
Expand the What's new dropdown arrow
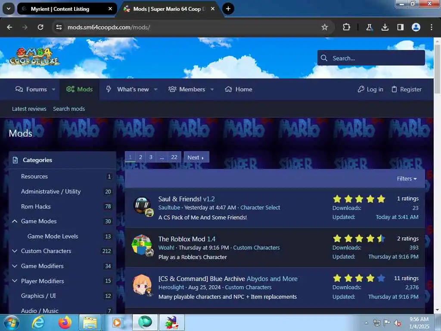155,90
